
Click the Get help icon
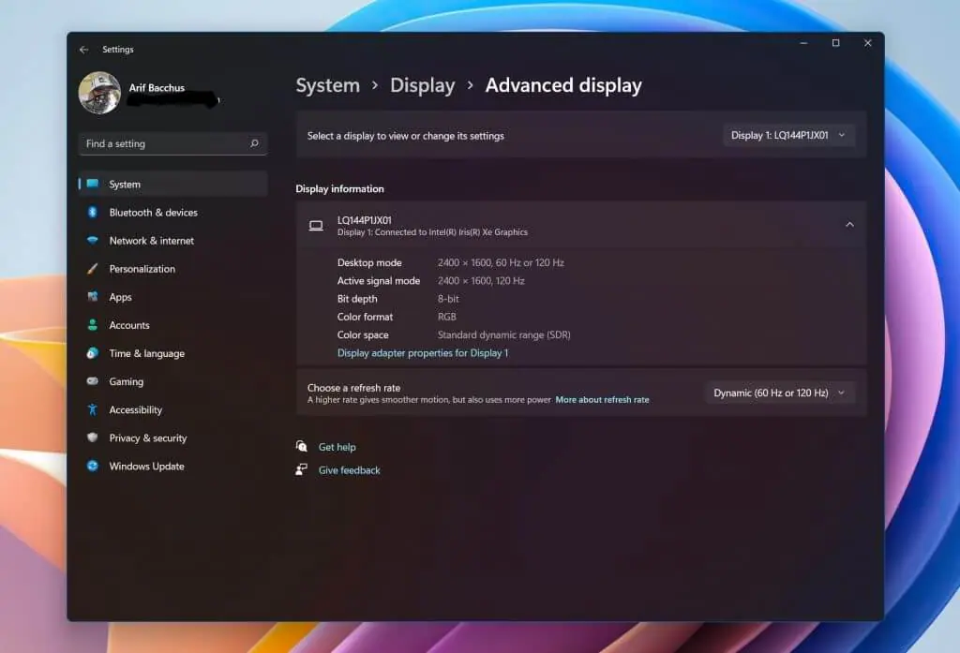coord(301,446)
